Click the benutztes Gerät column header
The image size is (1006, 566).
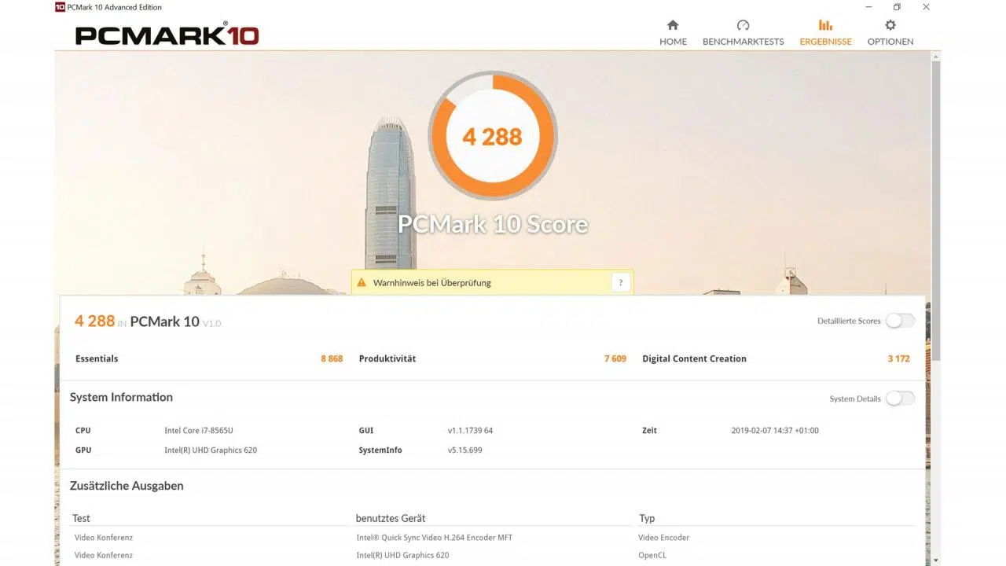[x=391, y=518]
